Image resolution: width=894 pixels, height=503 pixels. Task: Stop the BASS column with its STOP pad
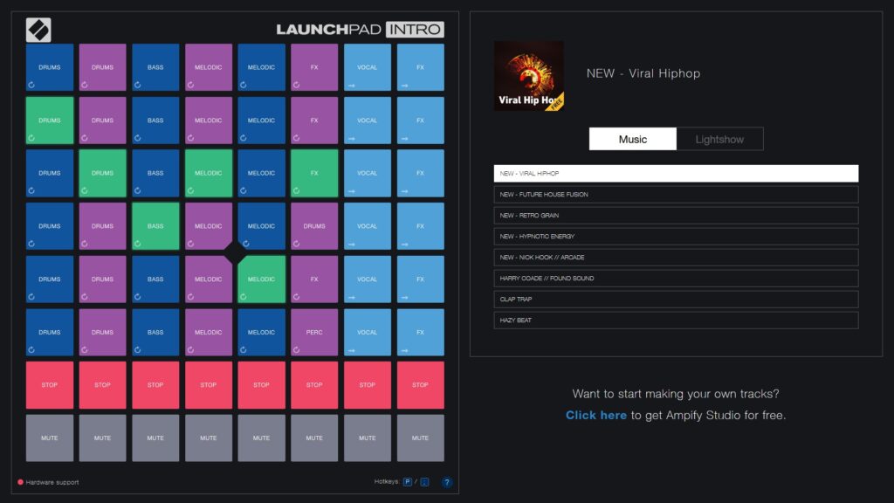pos(155,385)
